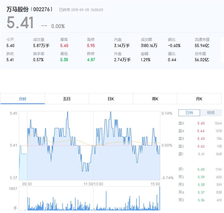Image resolution: width=224 pixels, height=213 pixels.
Task: Click the 买5 bid price 5.36
Action: [201, 200]
